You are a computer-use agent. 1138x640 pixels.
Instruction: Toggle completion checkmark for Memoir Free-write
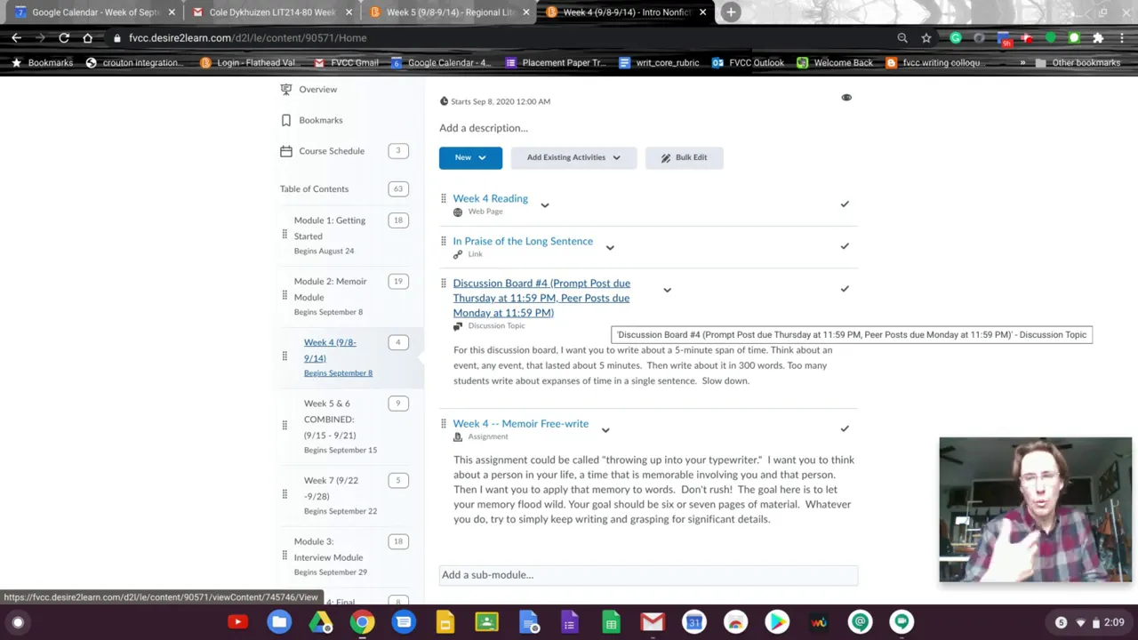pyautogui.click(x=845, y=428)
